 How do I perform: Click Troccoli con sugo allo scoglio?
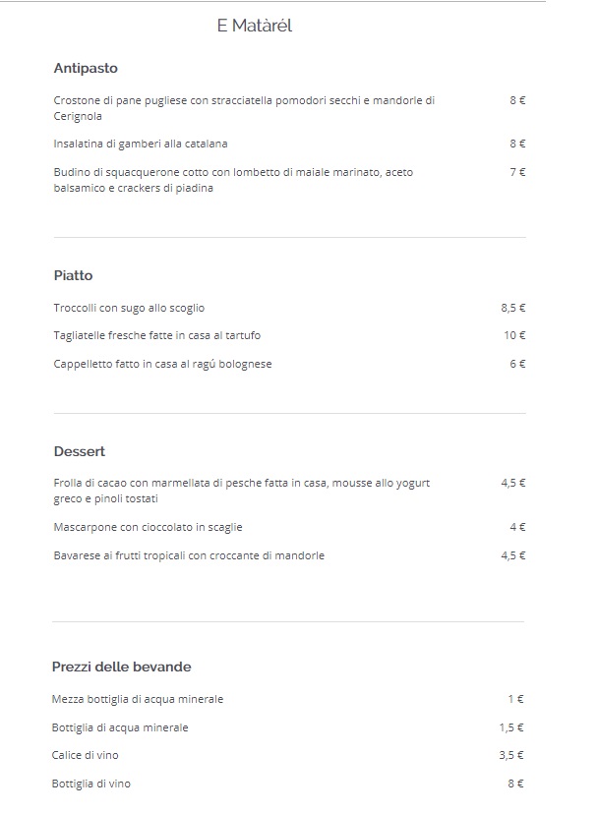click(x=129, y=308)
